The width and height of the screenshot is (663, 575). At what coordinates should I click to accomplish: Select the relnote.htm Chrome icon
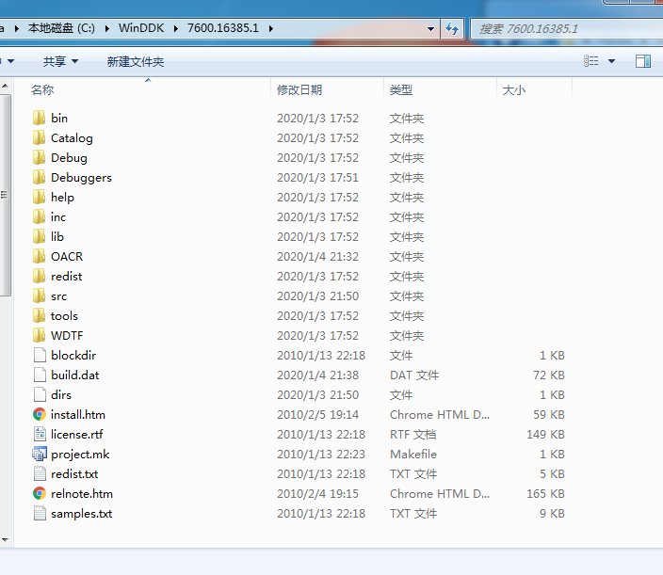point(40,493)
